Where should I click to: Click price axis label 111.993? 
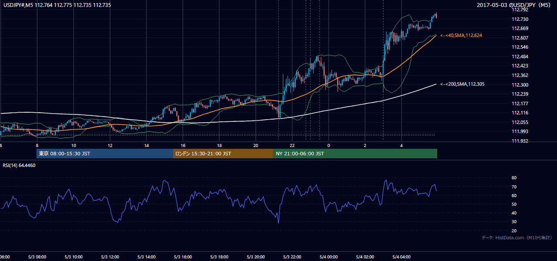click(x=520, y=131)
